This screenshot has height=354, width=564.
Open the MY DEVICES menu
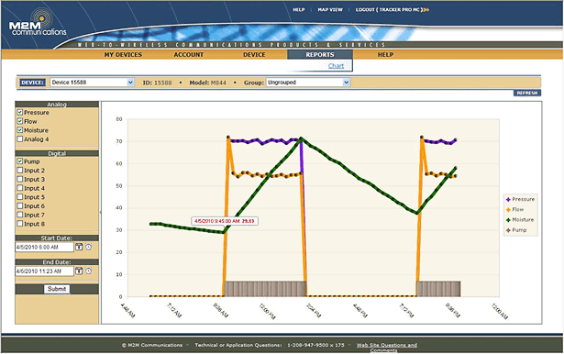[123, 55]
